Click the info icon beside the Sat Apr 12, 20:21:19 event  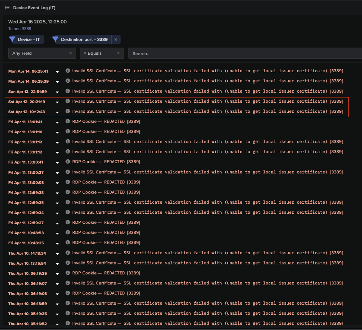click(x=68, y=101)
